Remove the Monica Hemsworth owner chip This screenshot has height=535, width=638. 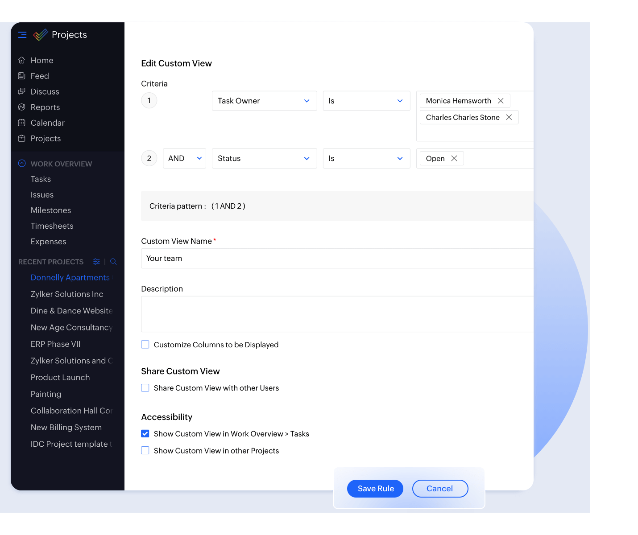501,100
